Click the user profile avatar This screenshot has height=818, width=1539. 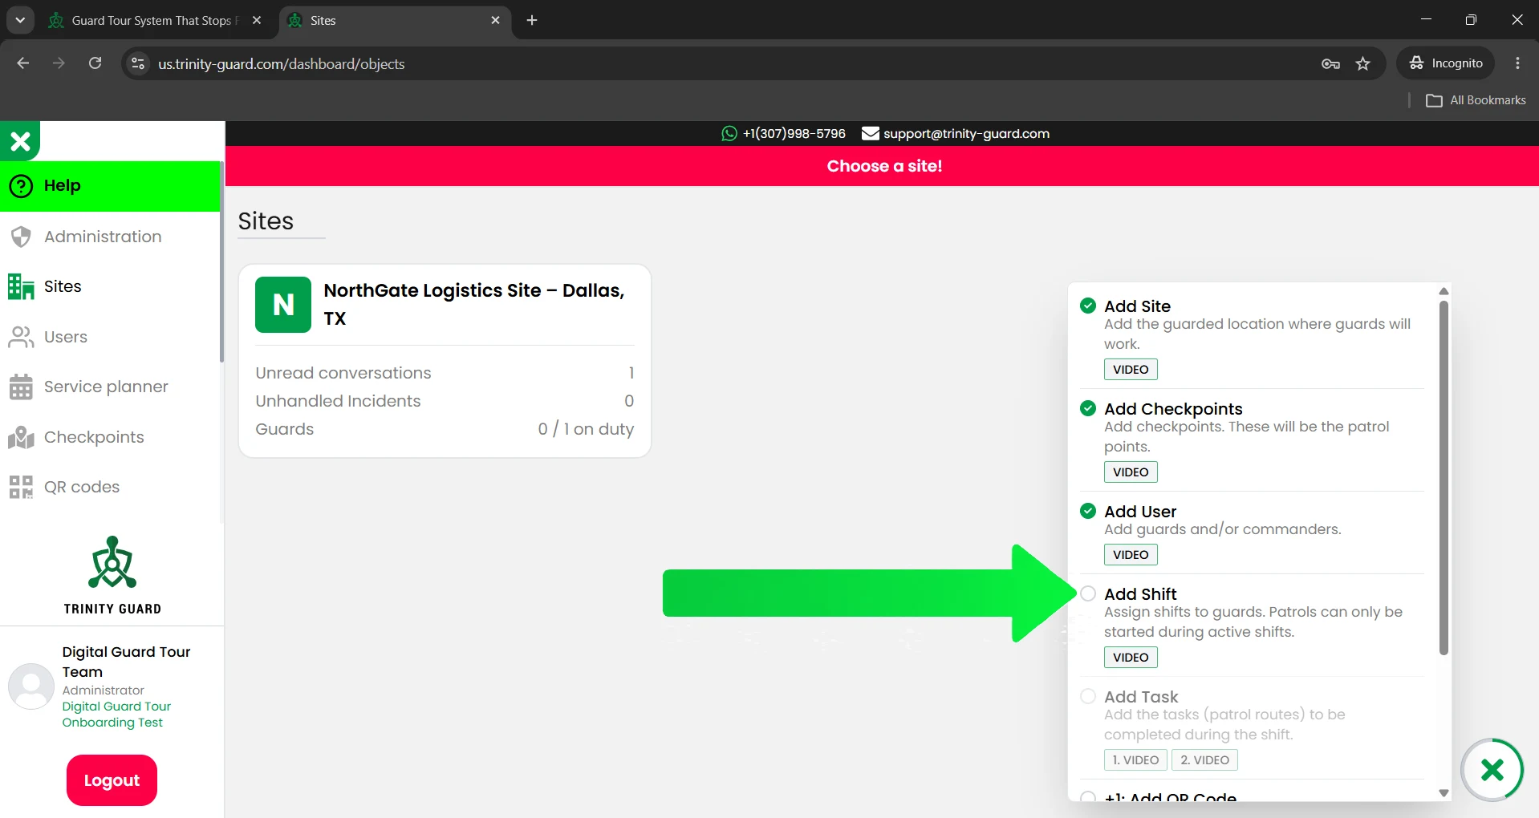[30, 686]
